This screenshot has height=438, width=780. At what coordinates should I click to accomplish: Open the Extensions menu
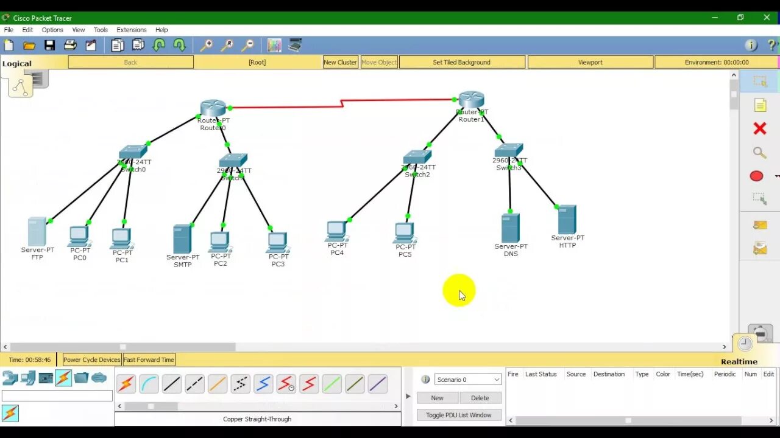click(x=132, y=30)
